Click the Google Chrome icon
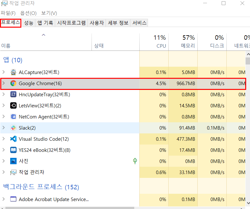This screenshot has width=250, height=209. (x=13, y=83)
